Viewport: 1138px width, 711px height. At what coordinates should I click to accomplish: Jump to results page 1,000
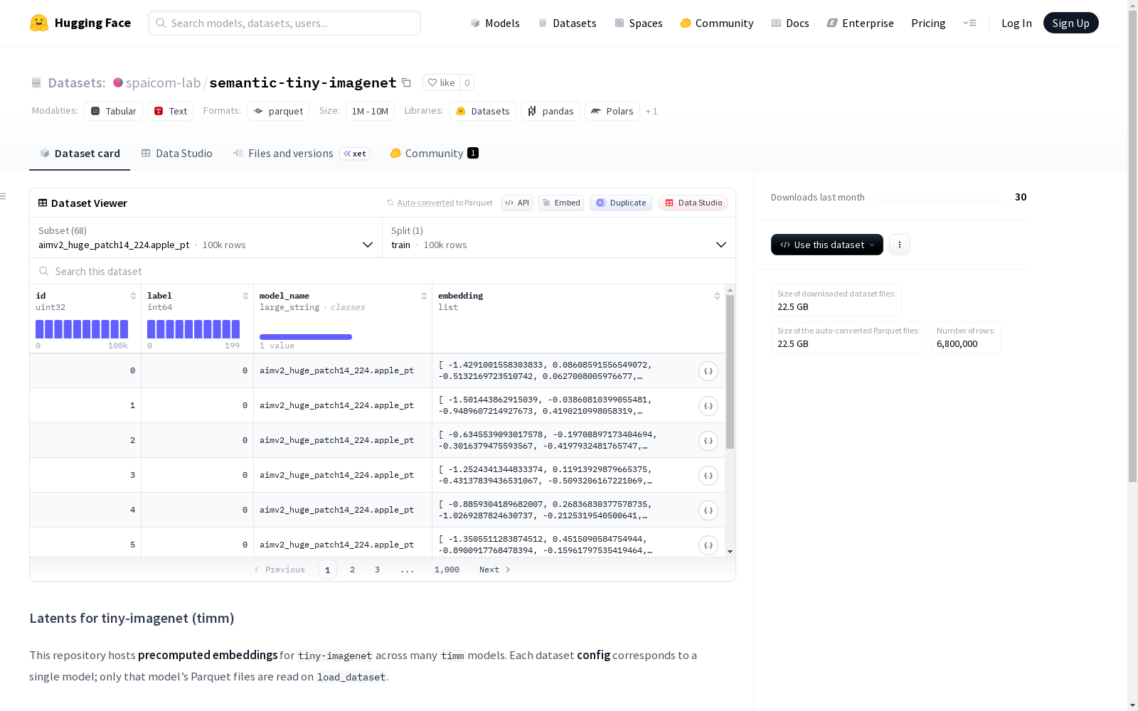coord(447,570)
